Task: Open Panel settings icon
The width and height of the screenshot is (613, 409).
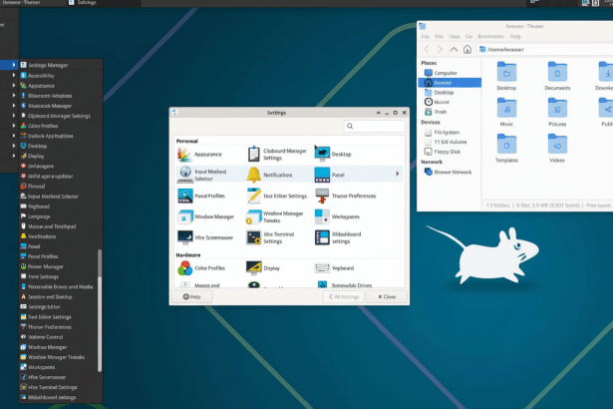Action: (322, 175)
